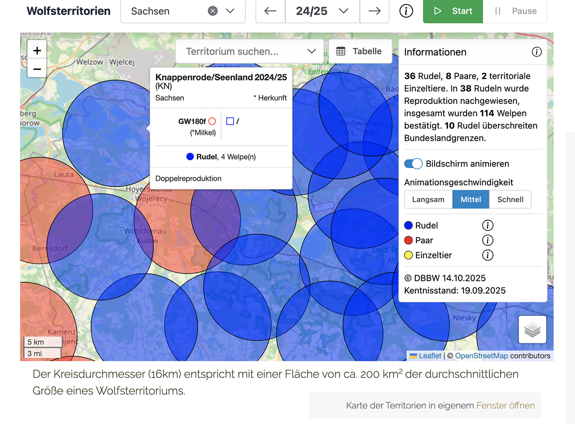The height and width of the screenshot is (424, 575).
Task: Start the animation playback
Action: point(453,11)
